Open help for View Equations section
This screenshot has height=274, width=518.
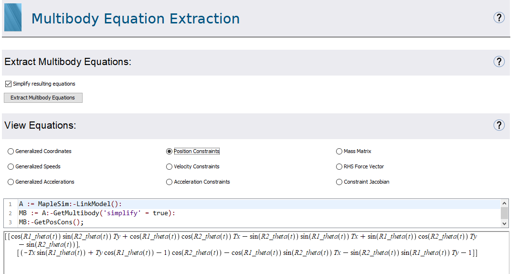[499, 125]
